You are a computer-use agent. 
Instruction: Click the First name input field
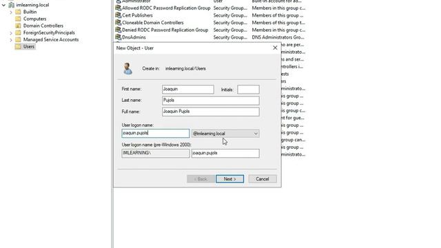coord(188,89)
